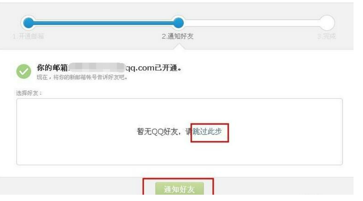Click the second blue progress step circle
Image resolution: width=363 pixels, height=201 pixels.
point(178,23)
